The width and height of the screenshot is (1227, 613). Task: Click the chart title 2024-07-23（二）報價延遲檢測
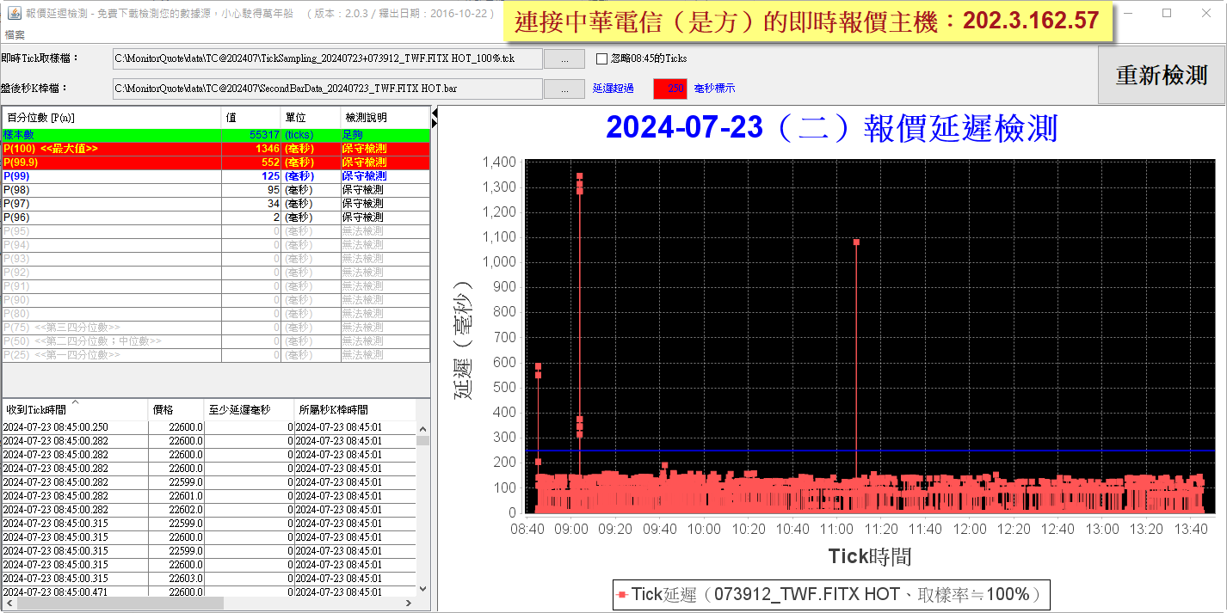[831, 127]
